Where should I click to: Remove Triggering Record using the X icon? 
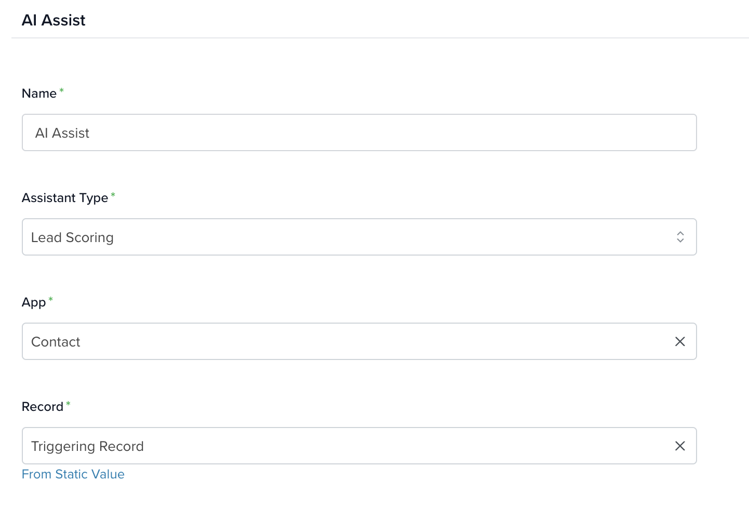680,446
